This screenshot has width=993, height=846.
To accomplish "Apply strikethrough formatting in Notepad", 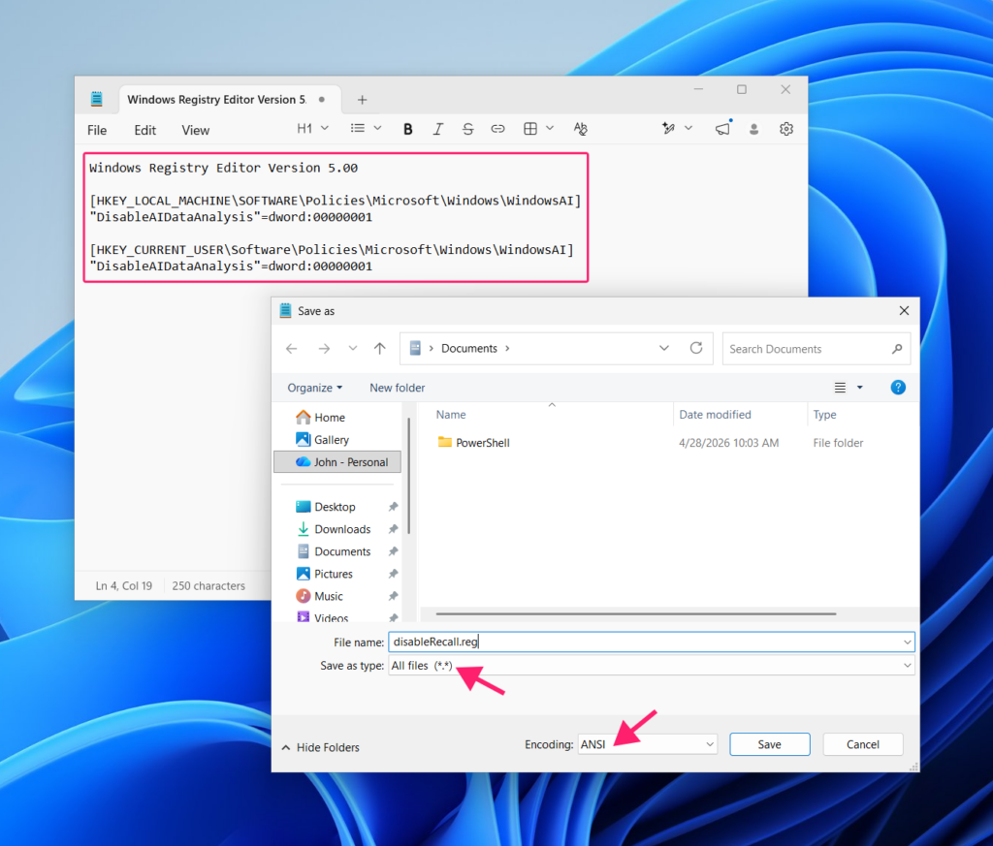I will point(468,129).
